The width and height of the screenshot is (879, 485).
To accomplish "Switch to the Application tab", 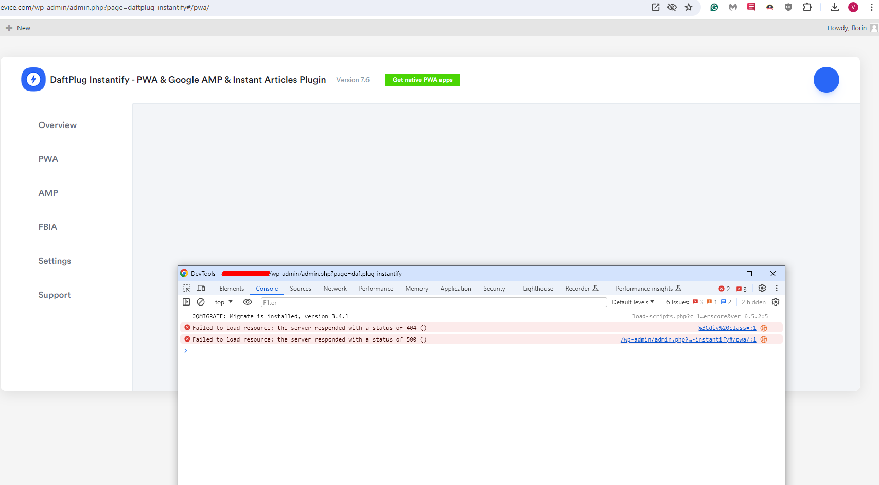I will point(455,289).
